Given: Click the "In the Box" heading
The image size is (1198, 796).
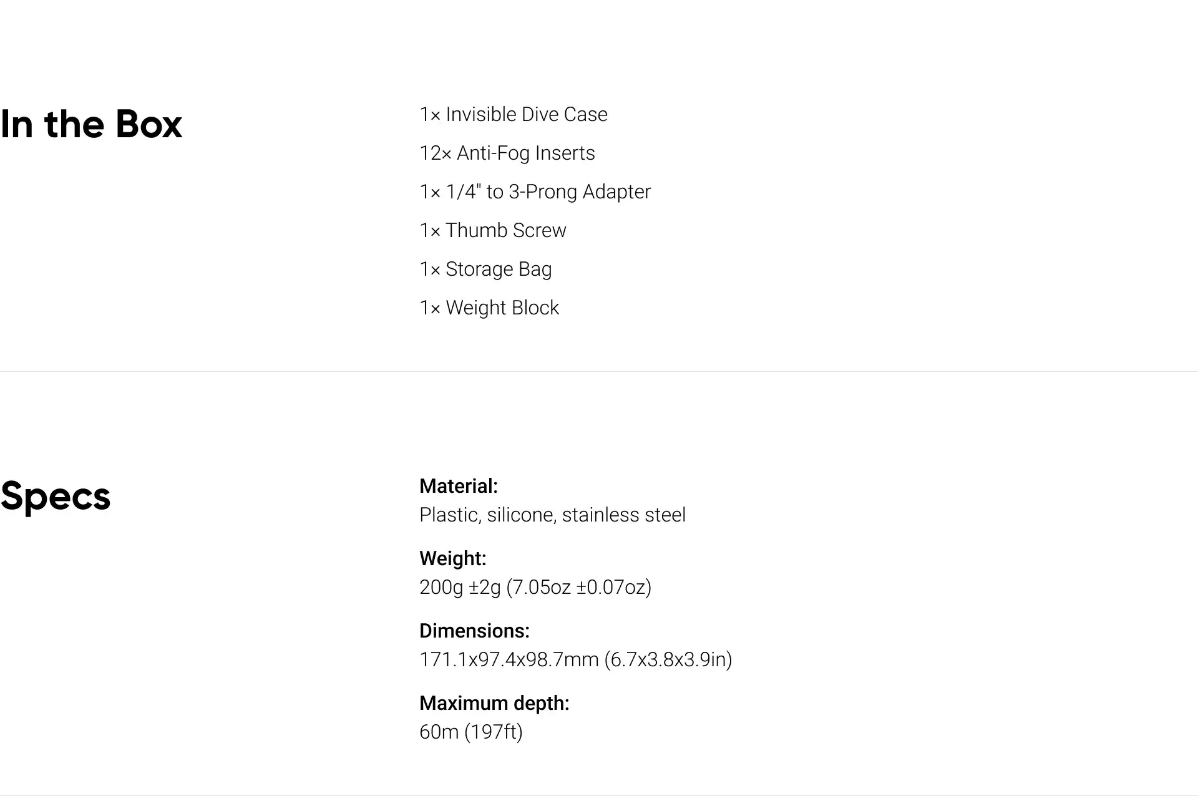Looking at the screenshot, I should 91,124.
